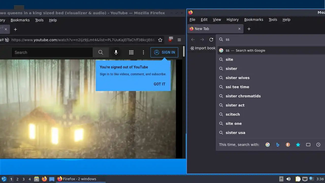
Task: Select the New Tab tab
Action: pos(215,29)
